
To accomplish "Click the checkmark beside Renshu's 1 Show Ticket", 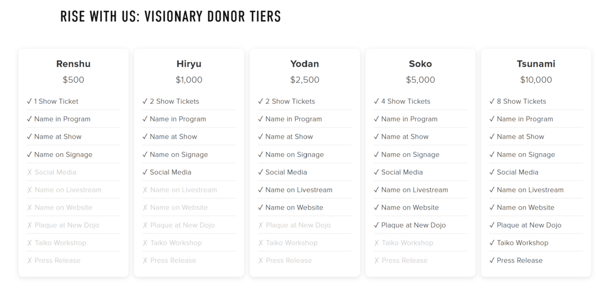I will [x=29, y=101].
